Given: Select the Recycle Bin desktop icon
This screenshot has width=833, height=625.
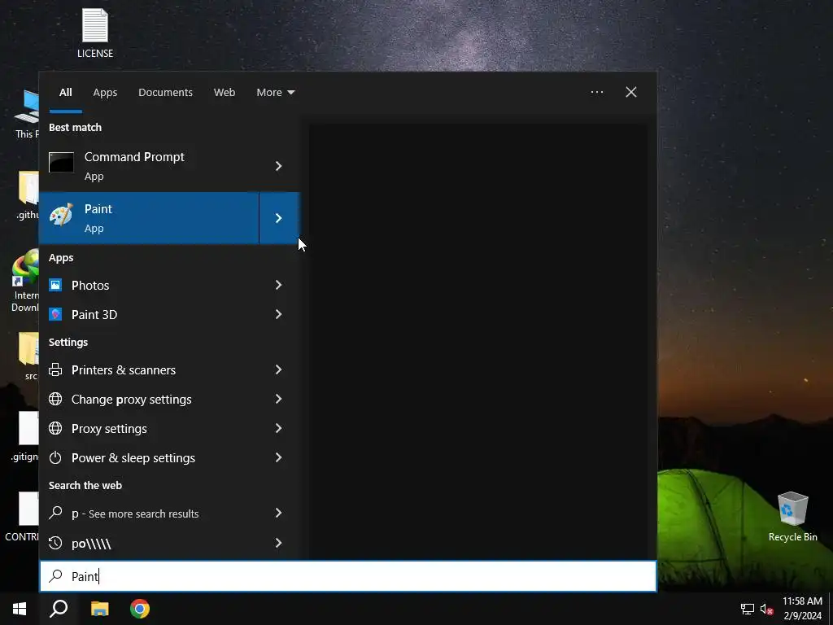Looking at the screenshot, I should tap(792, 516).
